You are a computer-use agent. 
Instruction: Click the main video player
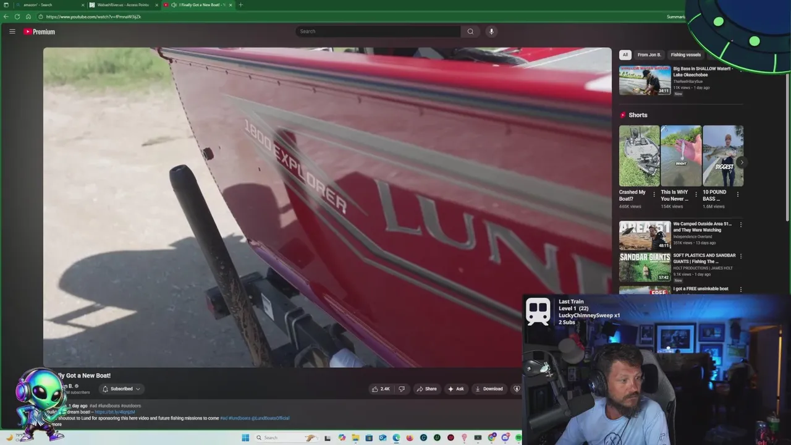tap(327, 208)
